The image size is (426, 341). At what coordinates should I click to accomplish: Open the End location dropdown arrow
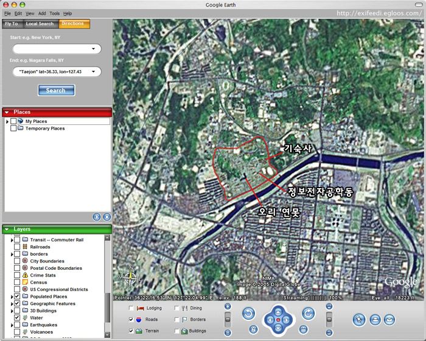tap(94, 72)
